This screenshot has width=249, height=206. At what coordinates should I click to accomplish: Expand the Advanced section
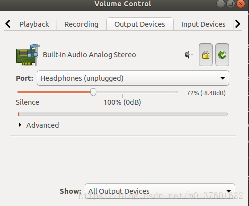[x=39, y=125]
